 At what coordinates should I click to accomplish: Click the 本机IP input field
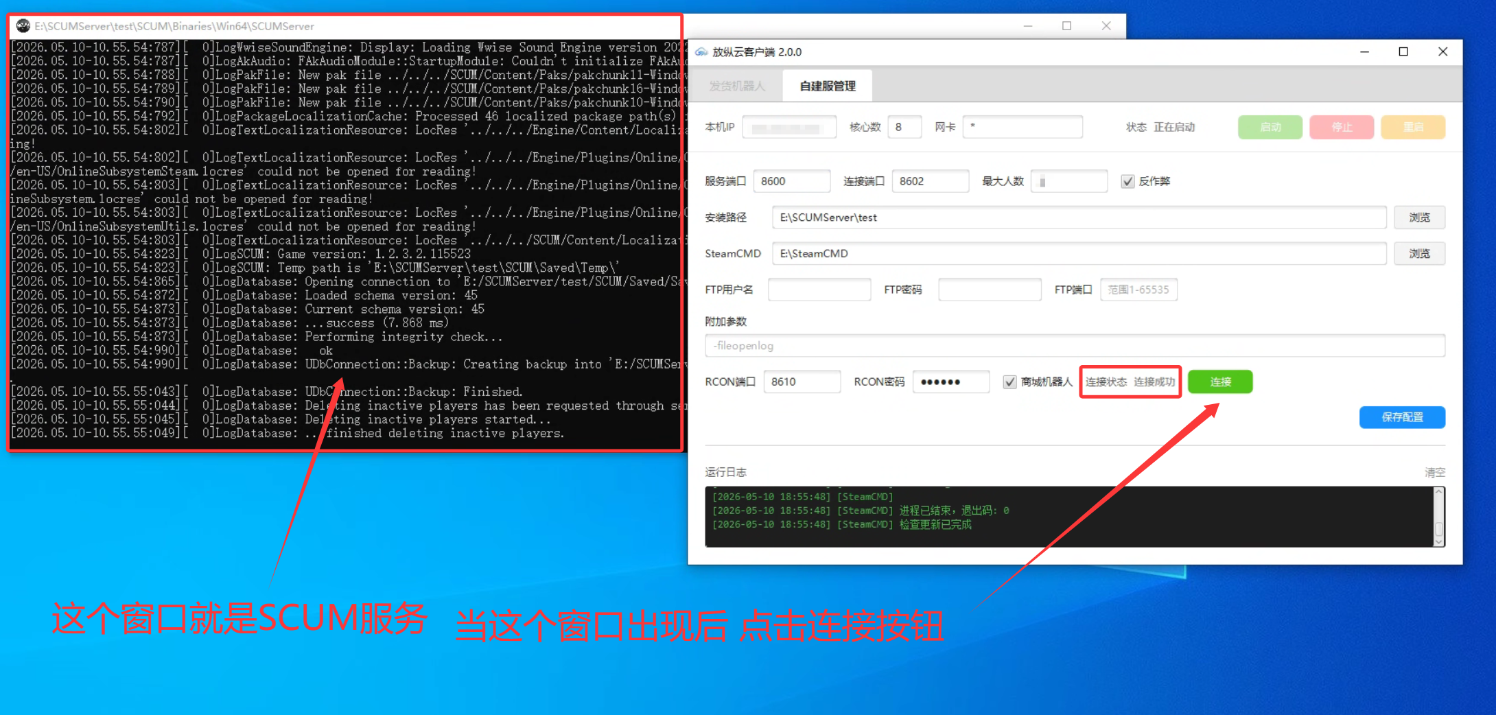click(x=789, y=127)
